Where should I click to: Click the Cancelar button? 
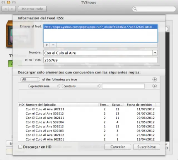coord(118,147)
